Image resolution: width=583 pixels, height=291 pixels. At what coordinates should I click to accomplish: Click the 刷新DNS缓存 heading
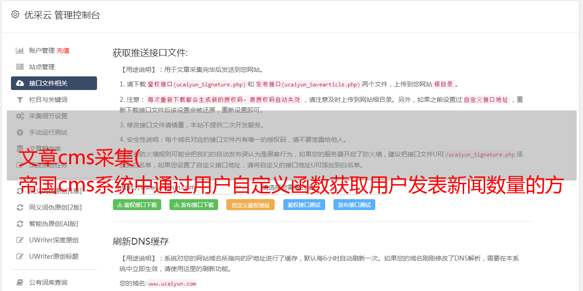click(141, 241)
